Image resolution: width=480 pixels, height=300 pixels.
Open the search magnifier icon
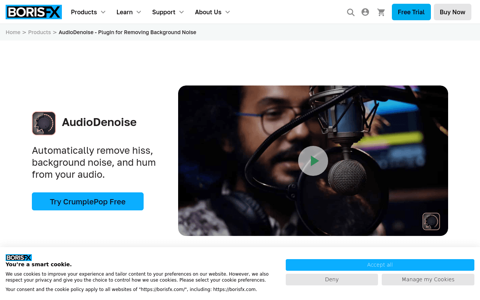point(351,12)
